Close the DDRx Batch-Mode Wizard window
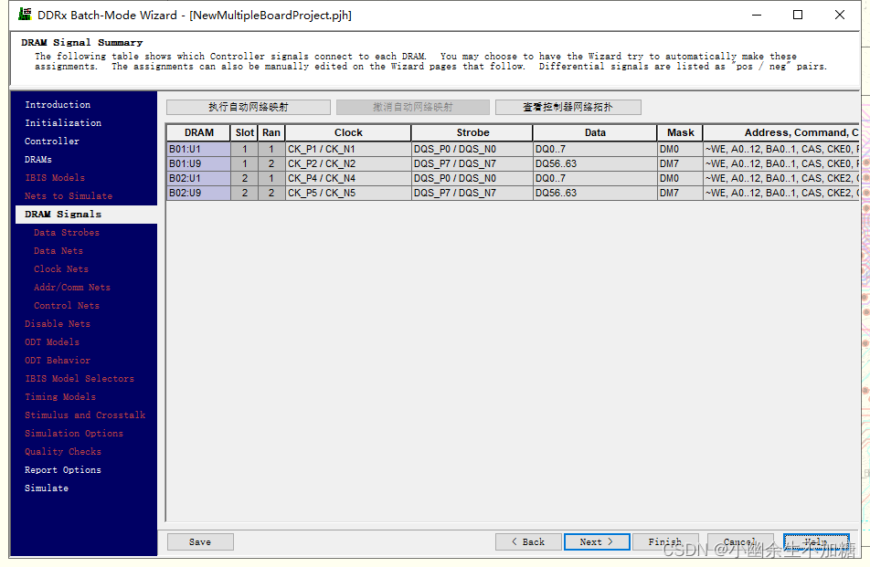The height and width of the screenshot is (567, 870). point(840,15)
